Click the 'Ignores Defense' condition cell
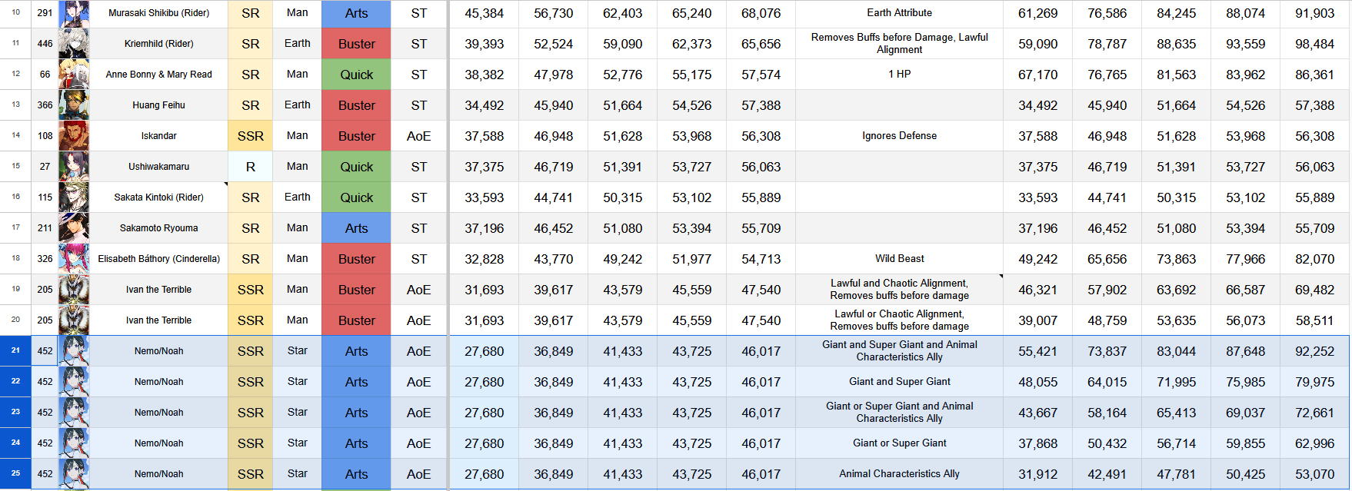Image resolution: width=1352 pixels, height=491 pixels. tap(899, 136)
